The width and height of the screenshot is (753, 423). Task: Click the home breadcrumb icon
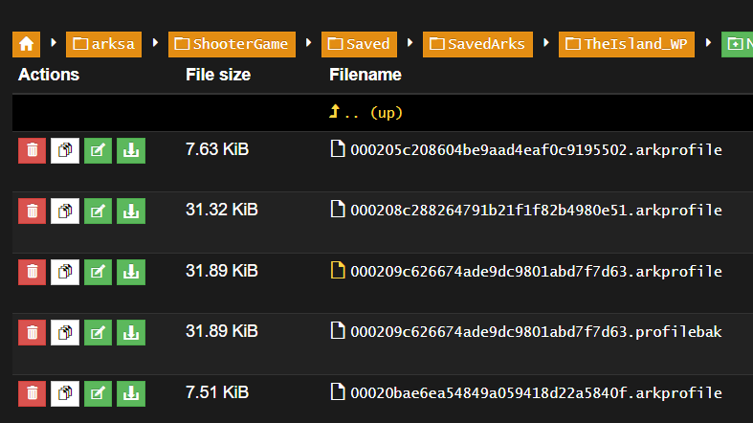pos(27,44)
